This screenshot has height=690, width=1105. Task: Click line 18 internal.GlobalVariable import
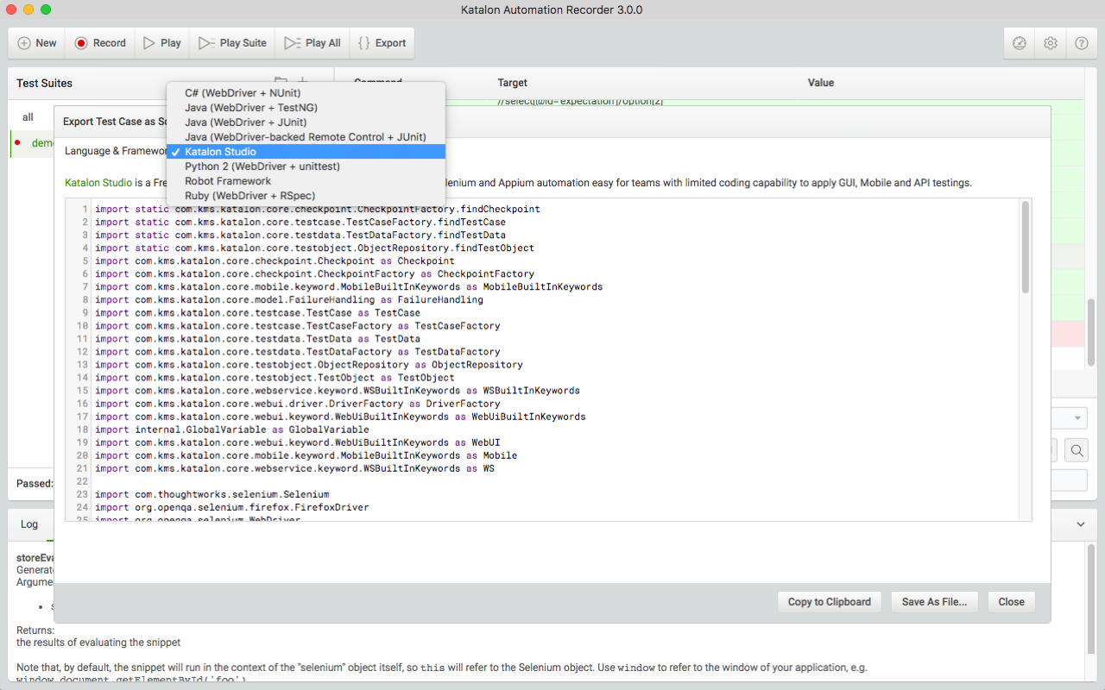[x=232, y=430]
